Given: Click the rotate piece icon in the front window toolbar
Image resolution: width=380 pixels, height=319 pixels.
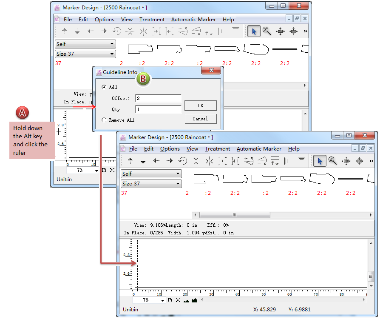Looking at the screenshot, I should (183, 161).
